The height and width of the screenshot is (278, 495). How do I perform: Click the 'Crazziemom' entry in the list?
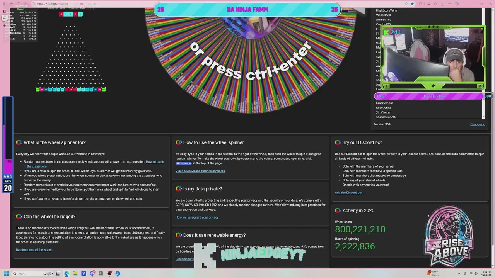384,103
